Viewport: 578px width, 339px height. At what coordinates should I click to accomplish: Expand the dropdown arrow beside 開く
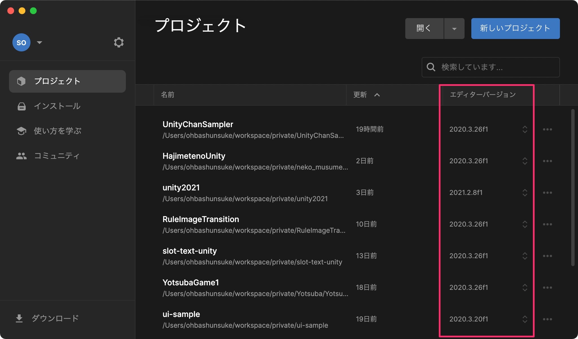pos(454,29)
